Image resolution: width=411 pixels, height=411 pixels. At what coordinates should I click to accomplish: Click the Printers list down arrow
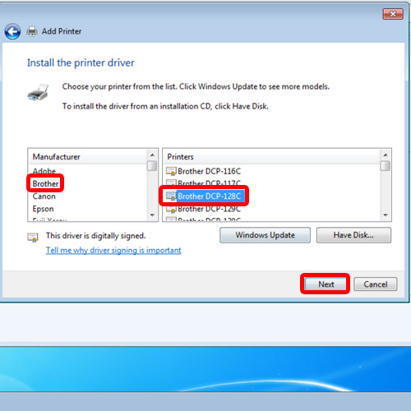point(386,215)
